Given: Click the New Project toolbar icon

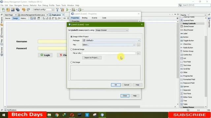Looking at the screenshot, I should coord(8,10).
